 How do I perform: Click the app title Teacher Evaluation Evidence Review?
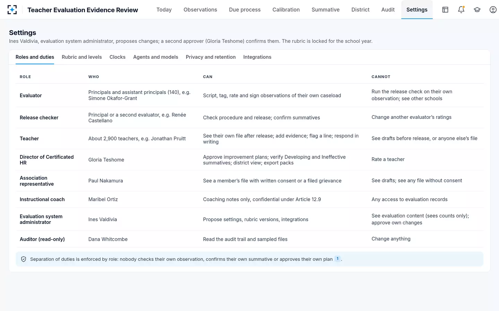tap(82, 10)
